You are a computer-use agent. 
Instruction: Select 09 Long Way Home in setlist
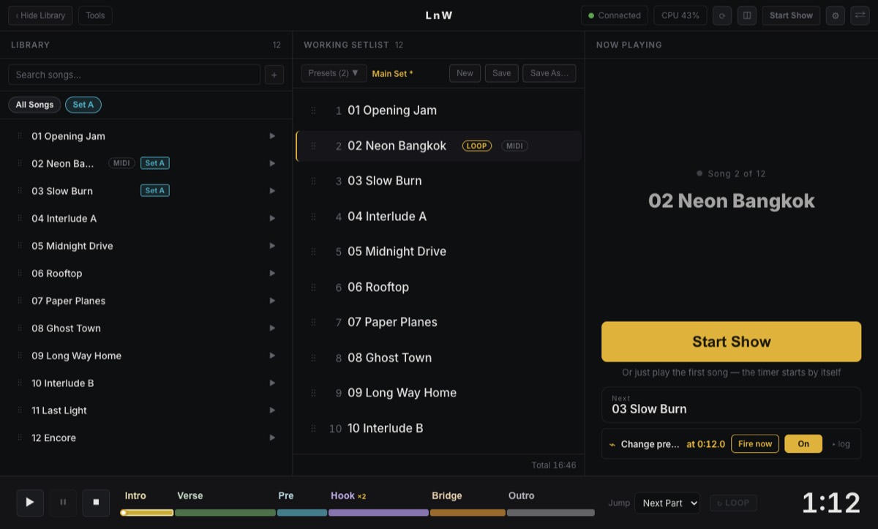pos(439,393)
